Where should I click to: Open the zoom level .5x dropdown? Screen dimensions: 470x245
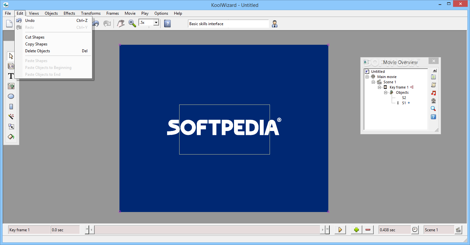click(156, 23)
